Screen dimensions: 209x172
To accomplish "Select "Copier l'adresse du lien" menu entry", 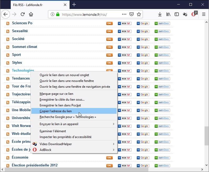I will (x=56, y=111).
